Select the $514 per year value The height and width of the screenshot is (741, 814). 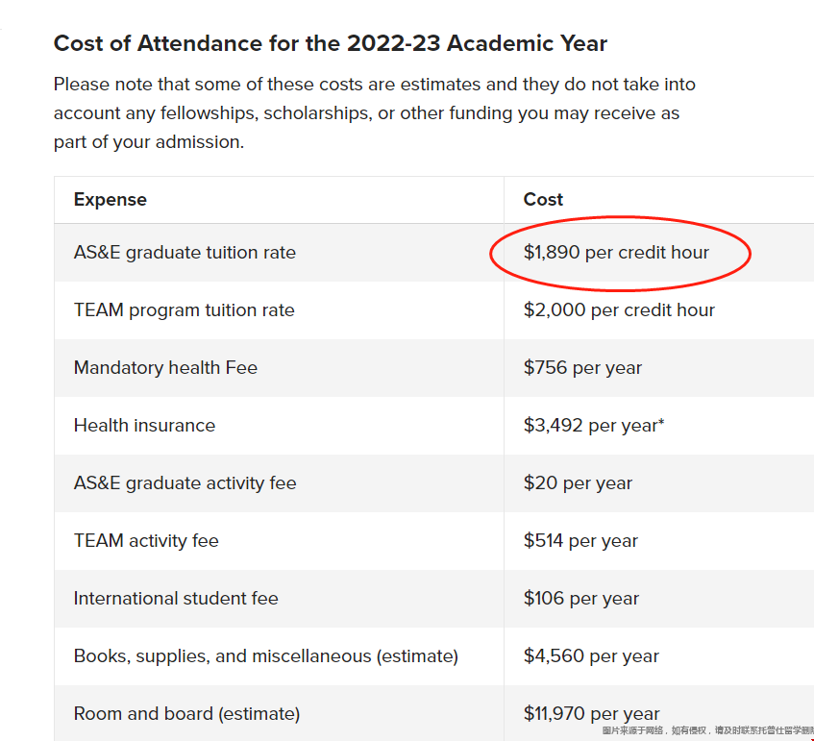580,540
